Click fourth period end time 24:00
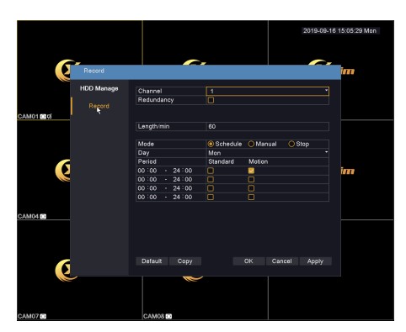406x332 pixels. click(183, 198)
